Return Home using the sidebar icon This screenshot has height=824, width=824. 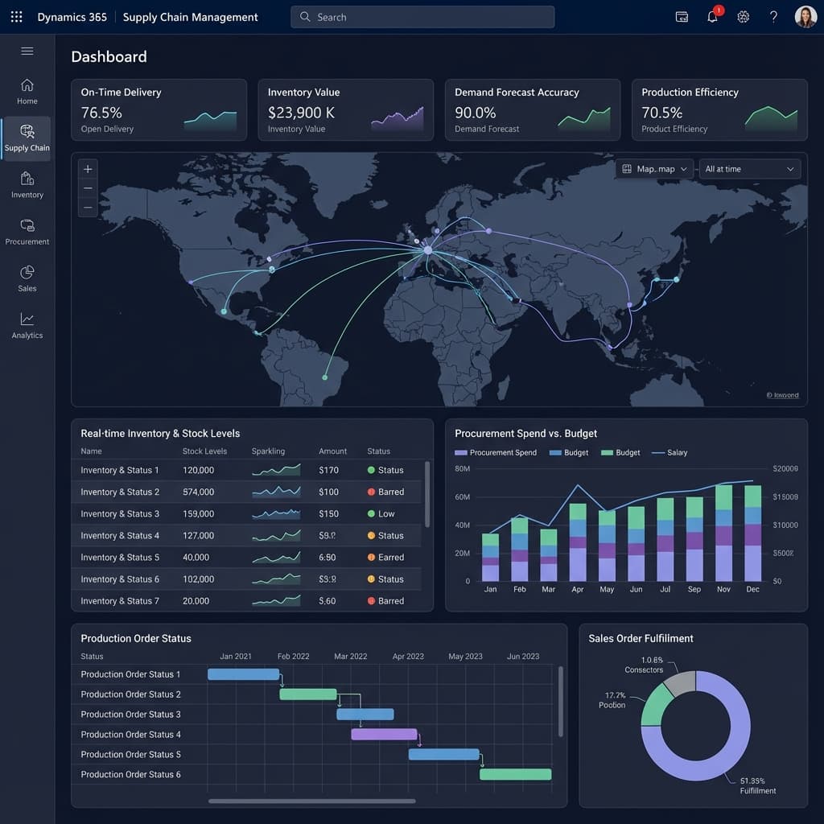pos(27,91)
